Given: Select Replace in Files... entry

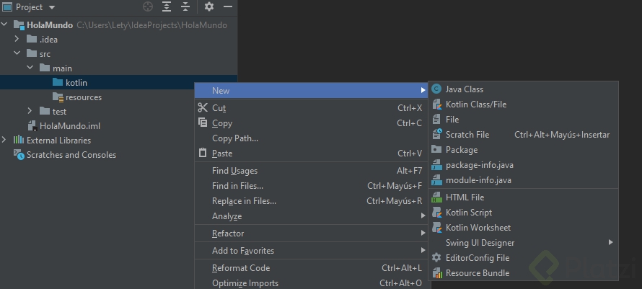Looking at the screenshot, I should [311, 201].
